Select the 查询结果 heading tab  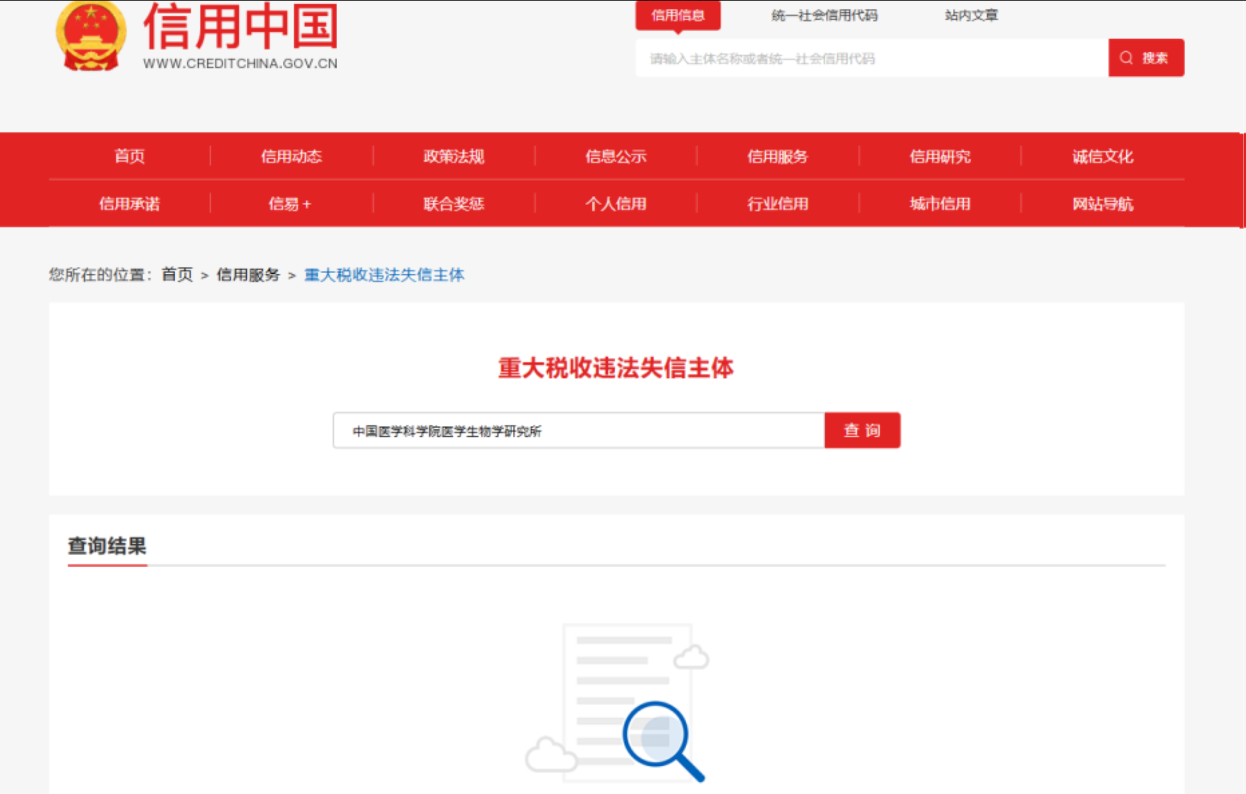tap(107, 546)
